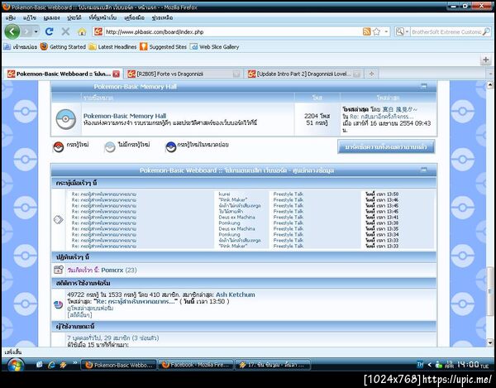The width and height of the screenshot is (496, 388).
Task: Bookmark this page with the star icon
Action: tap(376, 31)
